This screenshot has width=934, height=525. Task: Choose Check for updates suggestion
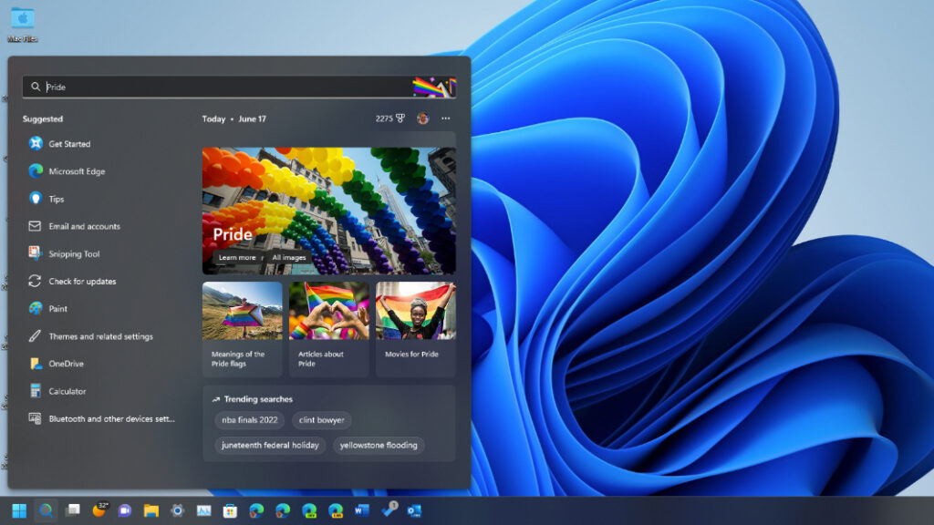point(82,282)
